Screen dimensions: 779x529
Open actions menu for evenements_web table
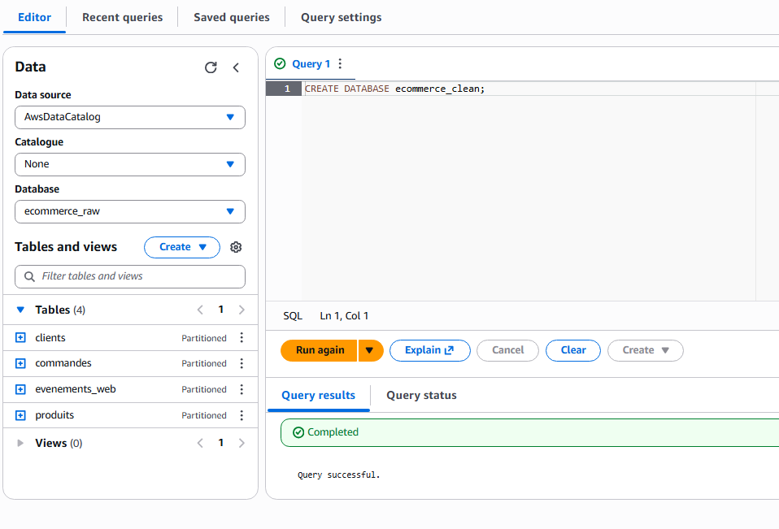pos(242,389)
